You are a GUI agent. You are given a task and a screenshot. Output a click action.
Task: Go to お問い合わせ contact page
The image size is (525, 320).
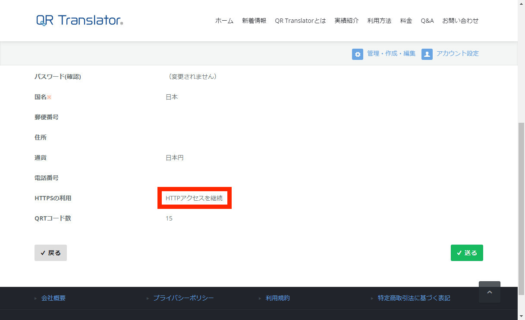460,21
